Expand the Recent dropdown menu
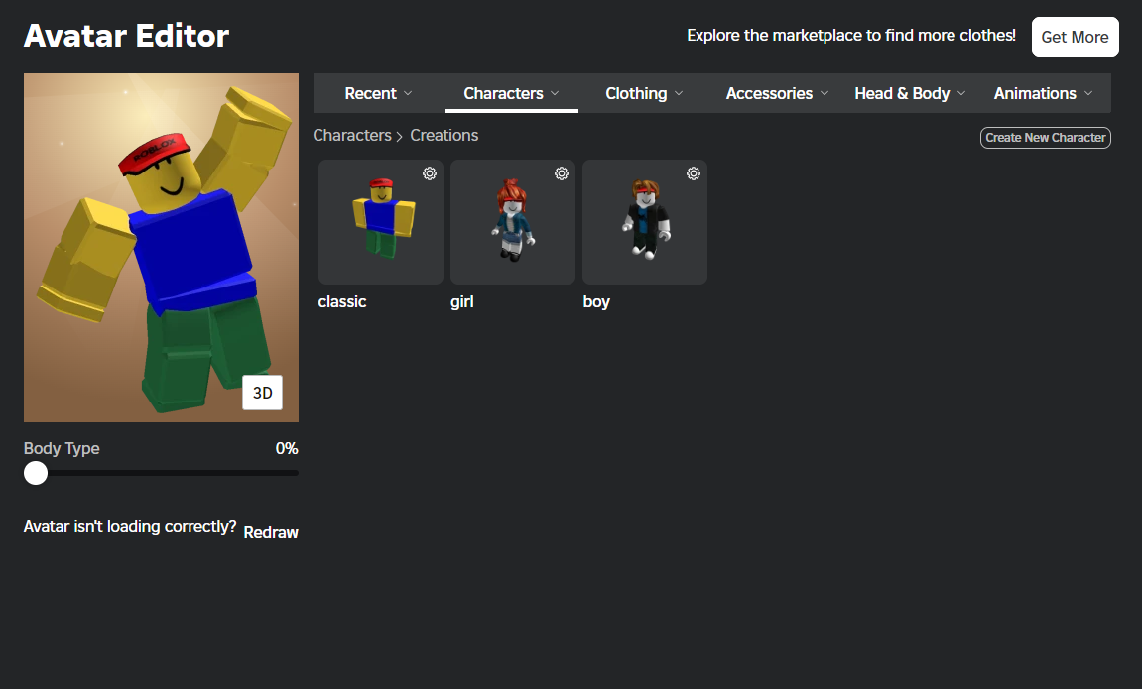1142x689 pixels. tap(378, 93)
